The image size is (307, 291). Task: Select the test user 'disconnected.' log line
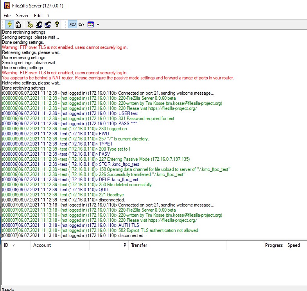[63, 200]
